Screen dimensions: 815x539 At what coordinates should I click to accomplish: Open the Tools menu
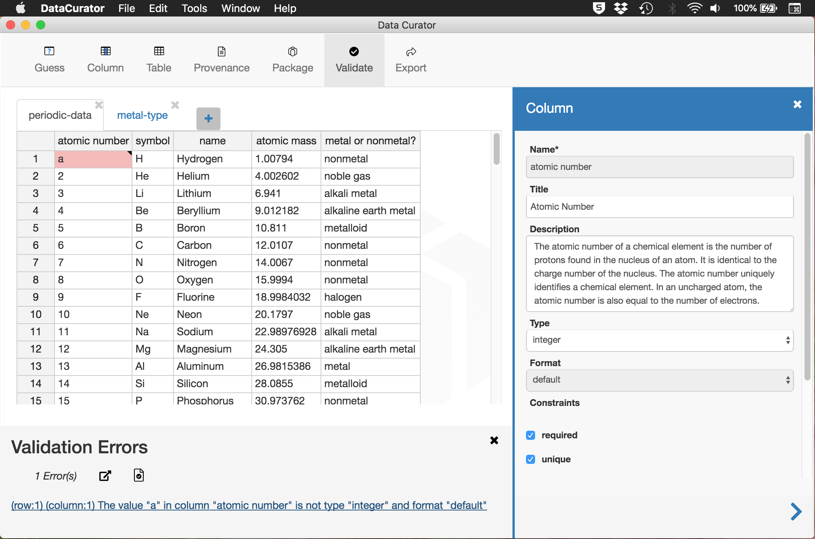[194, 8]
